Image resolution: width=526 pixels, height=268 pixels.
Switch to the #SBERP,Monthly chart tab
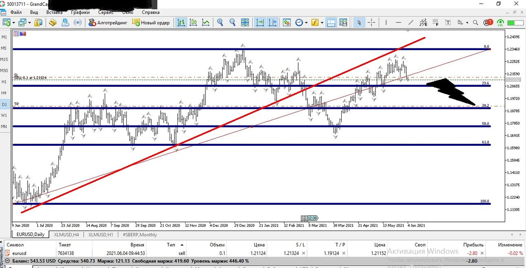tap(139, 235)
